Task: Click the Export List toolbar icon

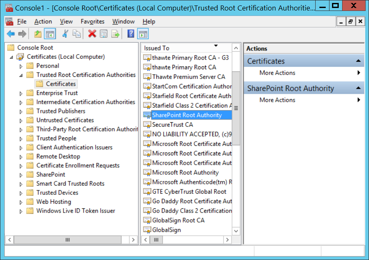Action: pyautogui.click(x=115, y=34)
